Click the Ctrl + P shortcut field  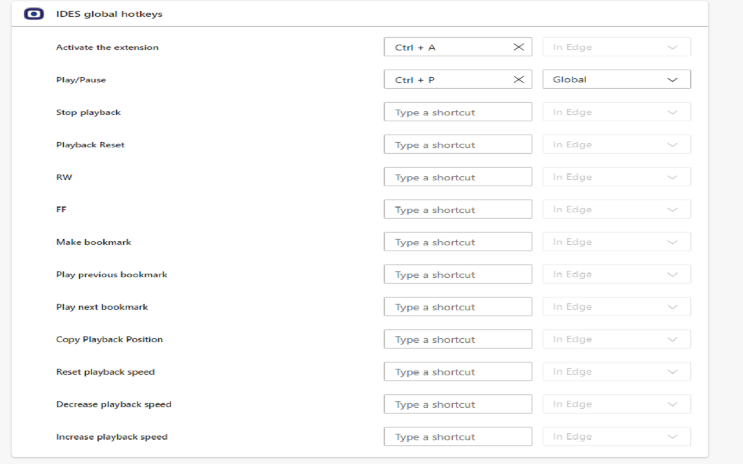click(x=447, y=79)
